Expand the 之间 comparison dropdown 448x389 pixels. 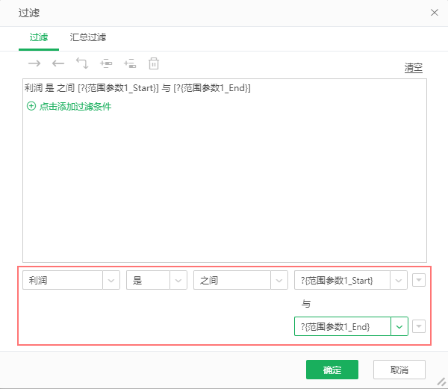tap(279, 280)
